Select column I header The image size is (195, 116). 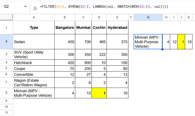point(174,17)
